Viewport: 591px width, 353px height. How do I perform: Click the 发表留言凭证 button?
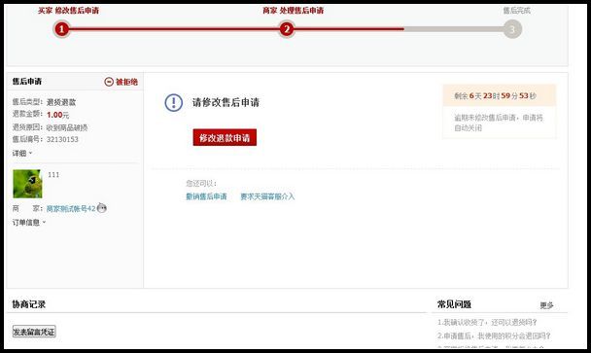(34, 332)
